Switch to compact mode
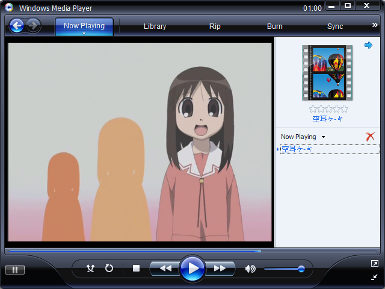 374,277
